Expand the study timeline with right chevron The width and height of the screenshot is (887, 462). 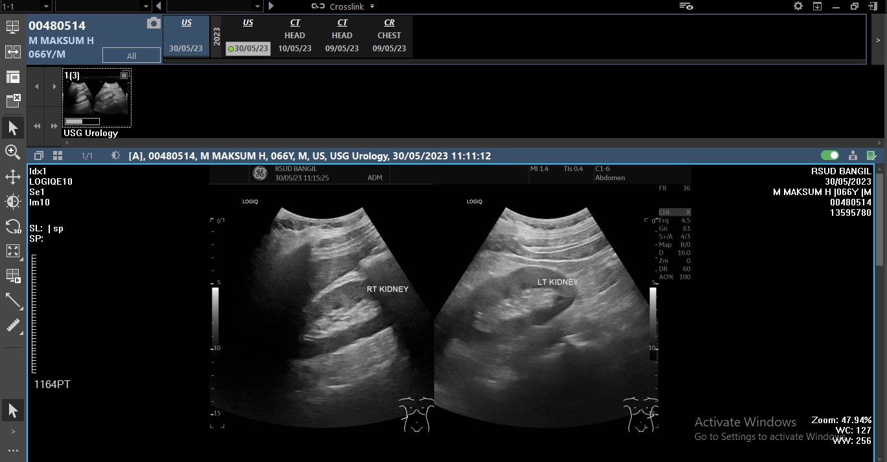[x=878, y=40]
